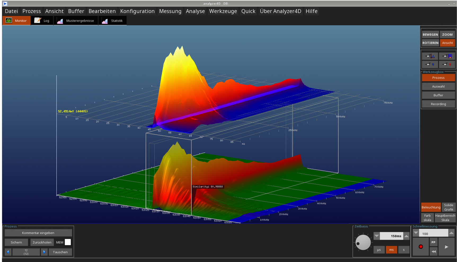Click the eye icon with red number 2
Viewport: 457px width, 262px height.
[447, 64]
